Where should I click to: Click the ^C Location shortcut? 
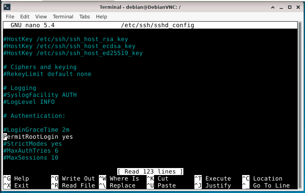[262, 179]
